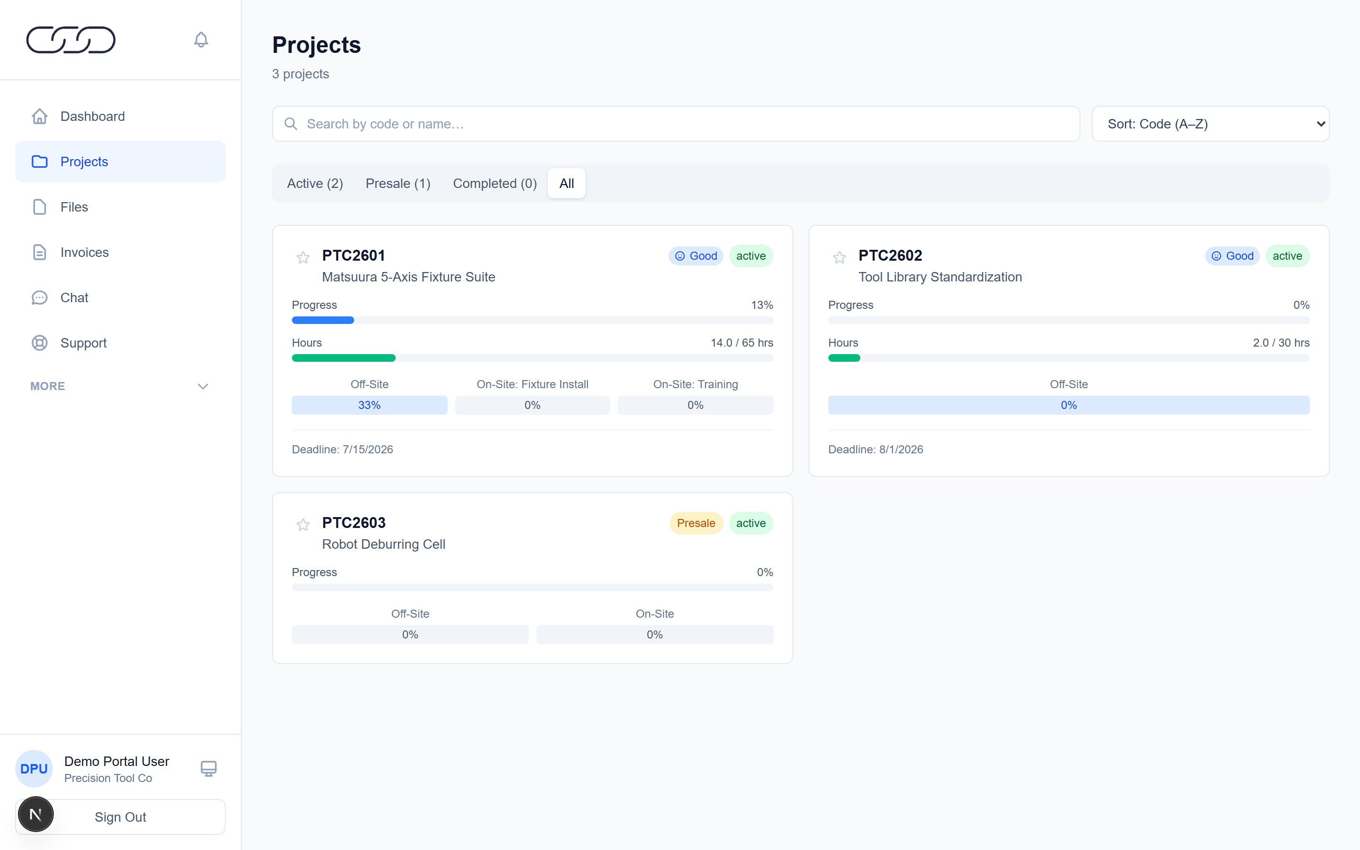Click the 2.0 / 30 hrs value
1360x850 pixels.
click(1281, 343)
